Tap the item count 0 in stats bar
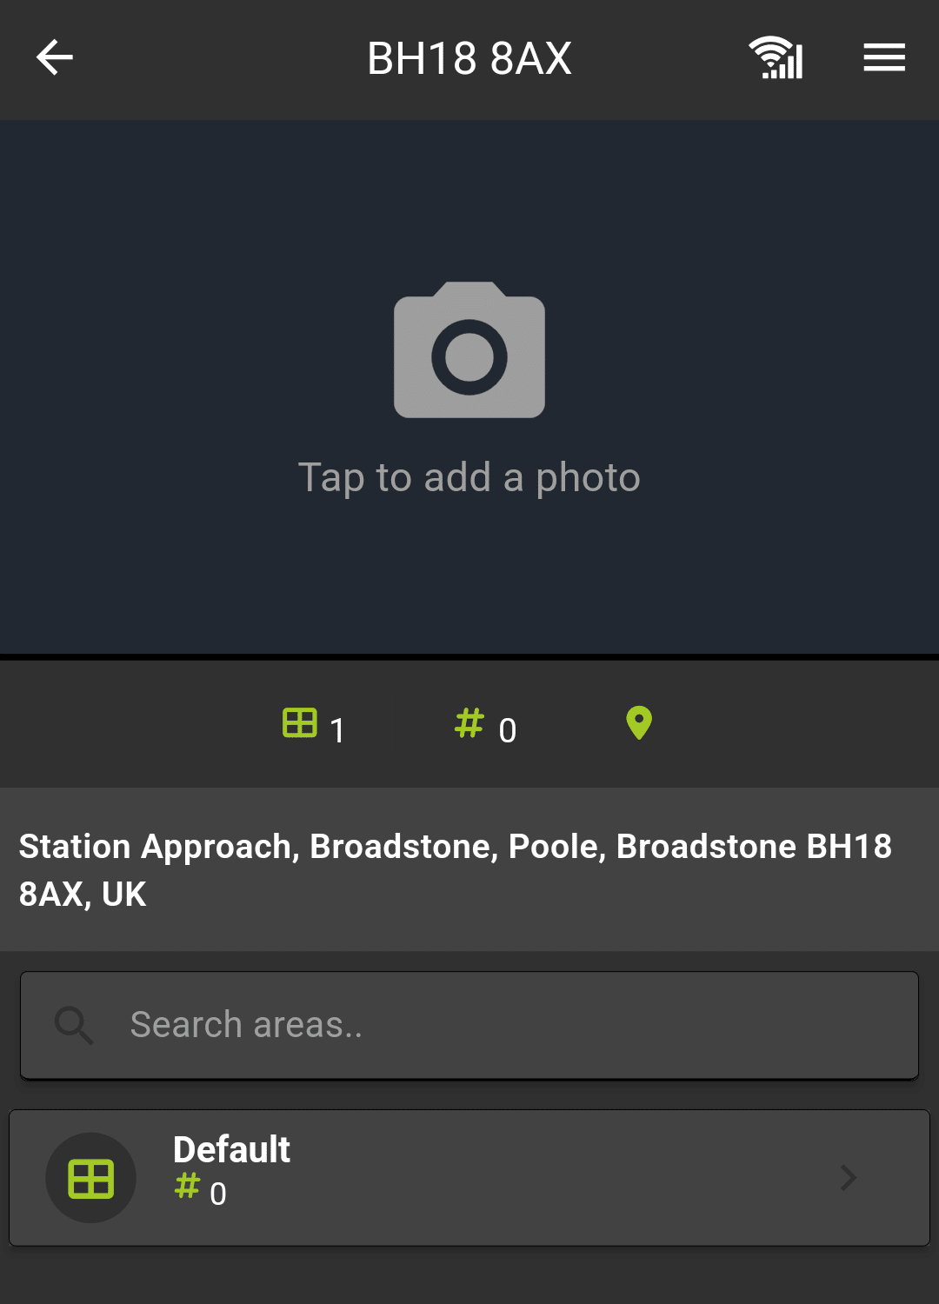This screenshot has width=939, height=1304. [508, 730]
